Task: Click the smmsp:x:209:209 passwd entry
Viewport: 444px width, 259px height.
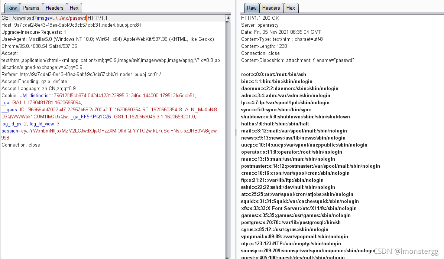Action: [x=308, y=251]
